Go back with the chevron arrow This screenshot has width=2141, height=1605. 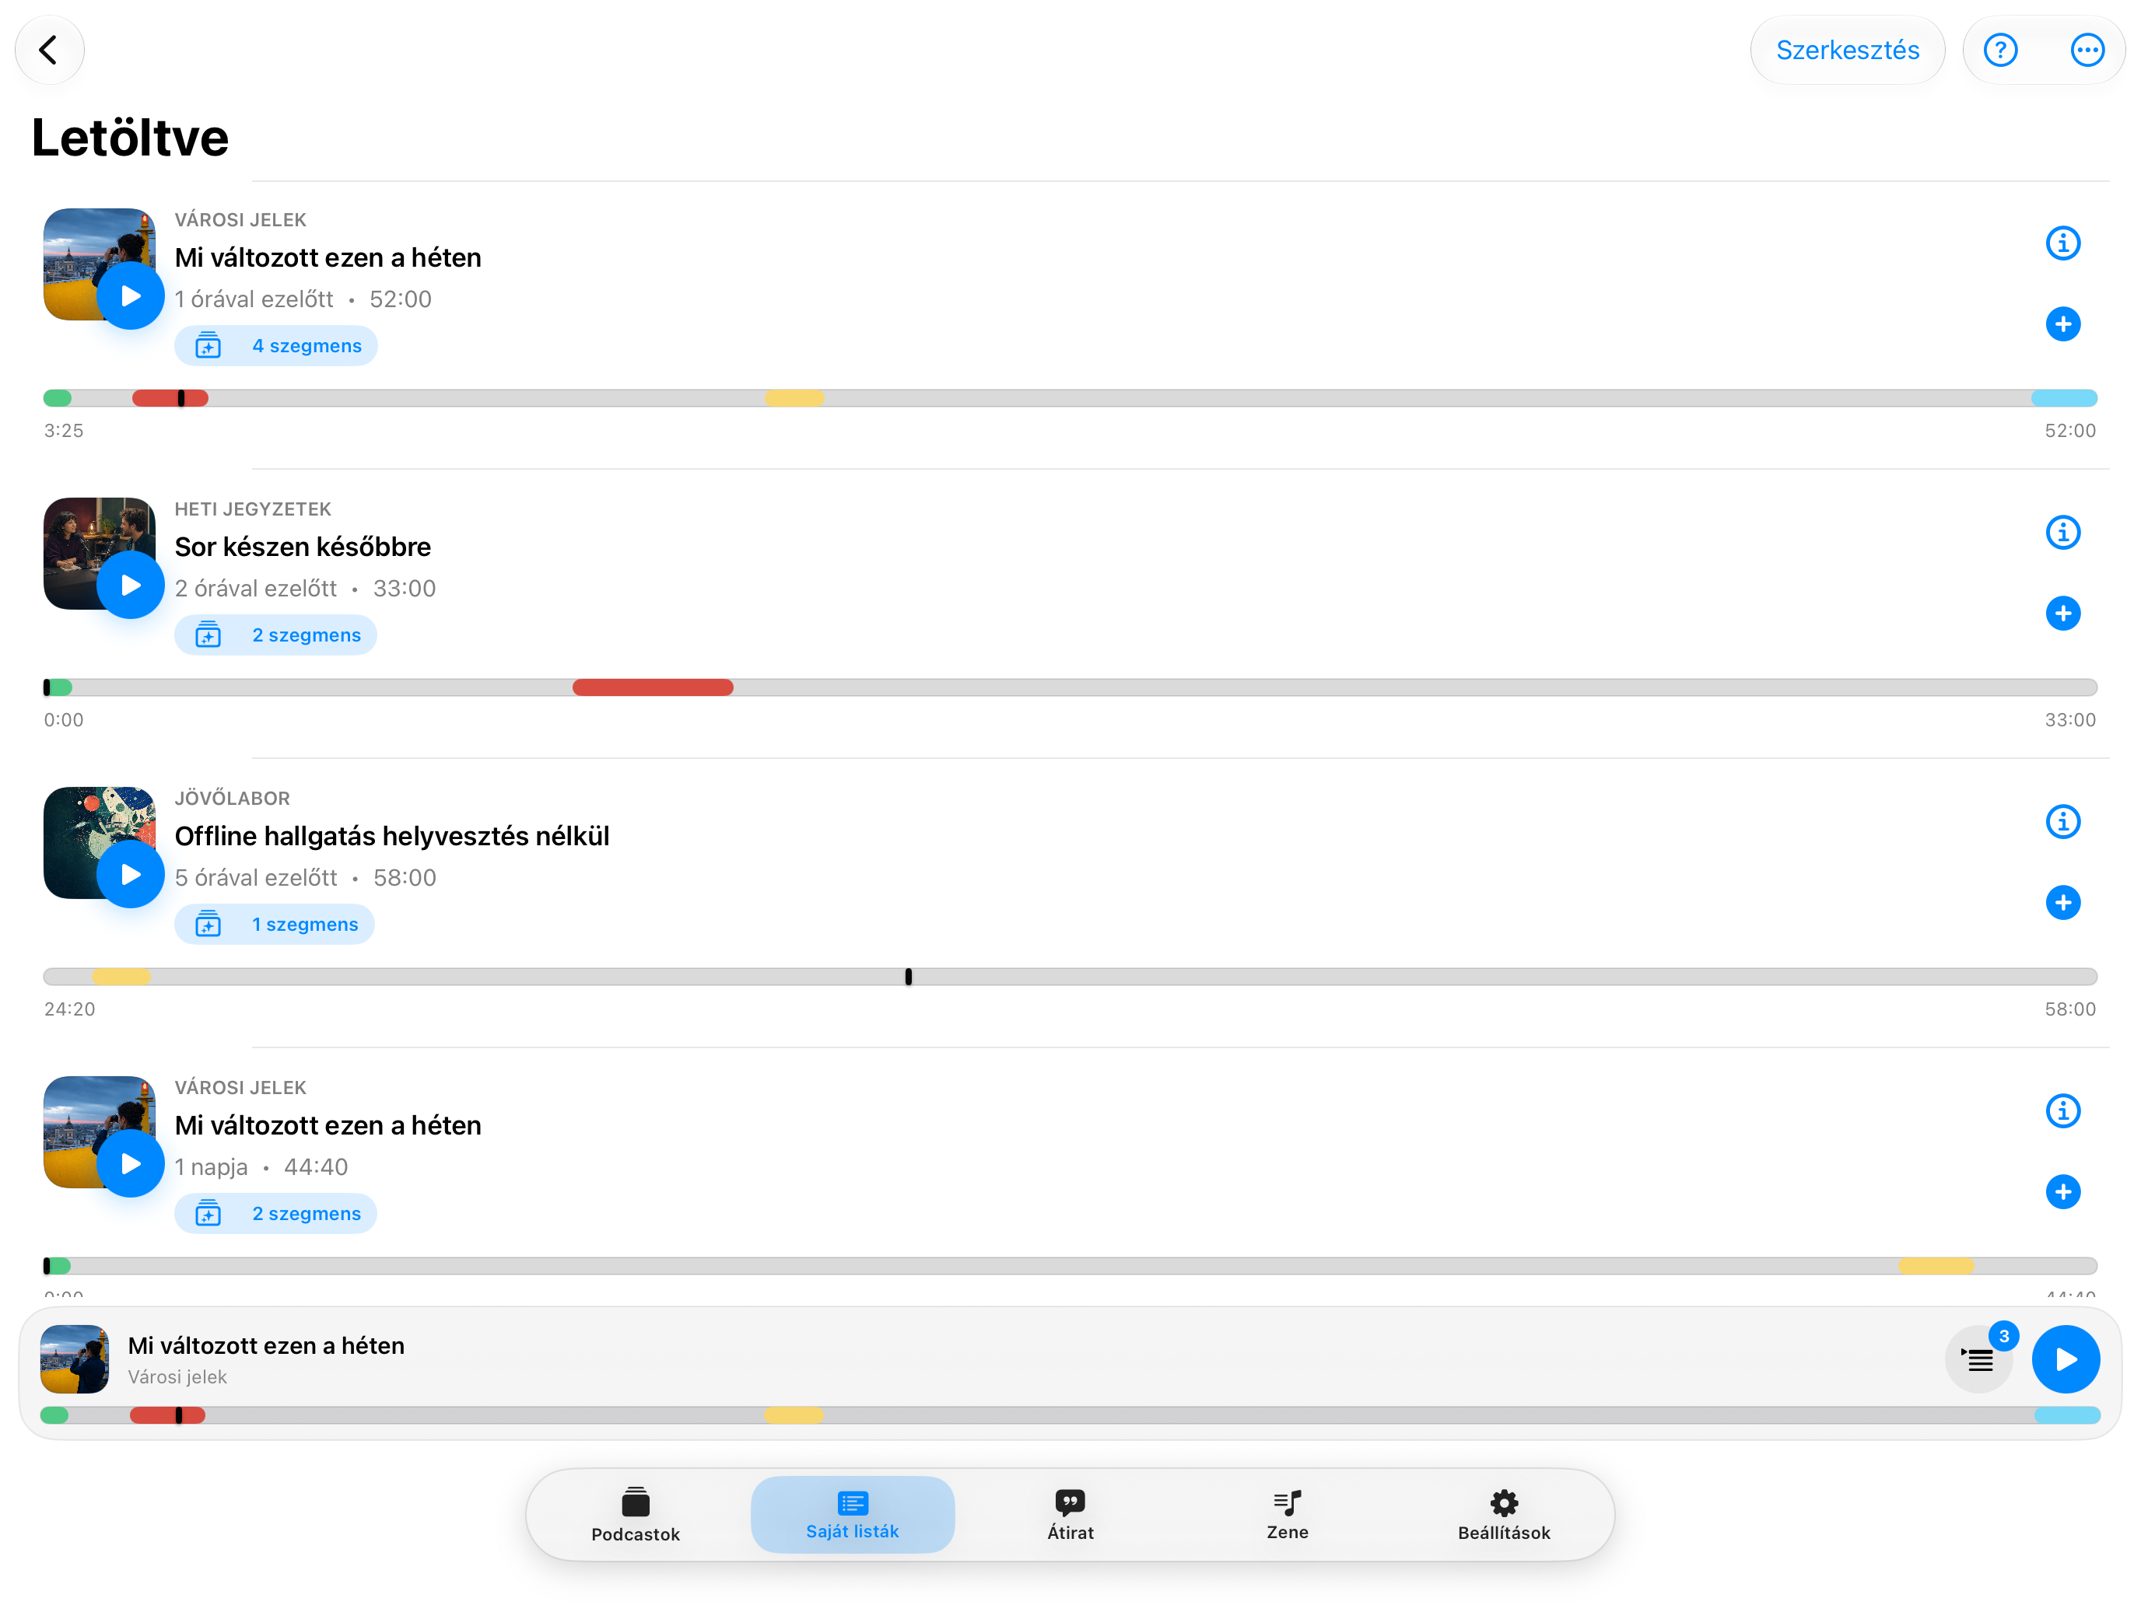49,51
